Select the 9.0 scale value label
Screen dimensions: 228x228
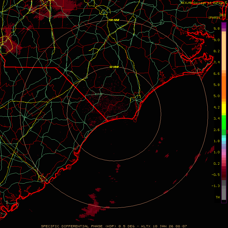pyautogui.click(x=217, y=40)
